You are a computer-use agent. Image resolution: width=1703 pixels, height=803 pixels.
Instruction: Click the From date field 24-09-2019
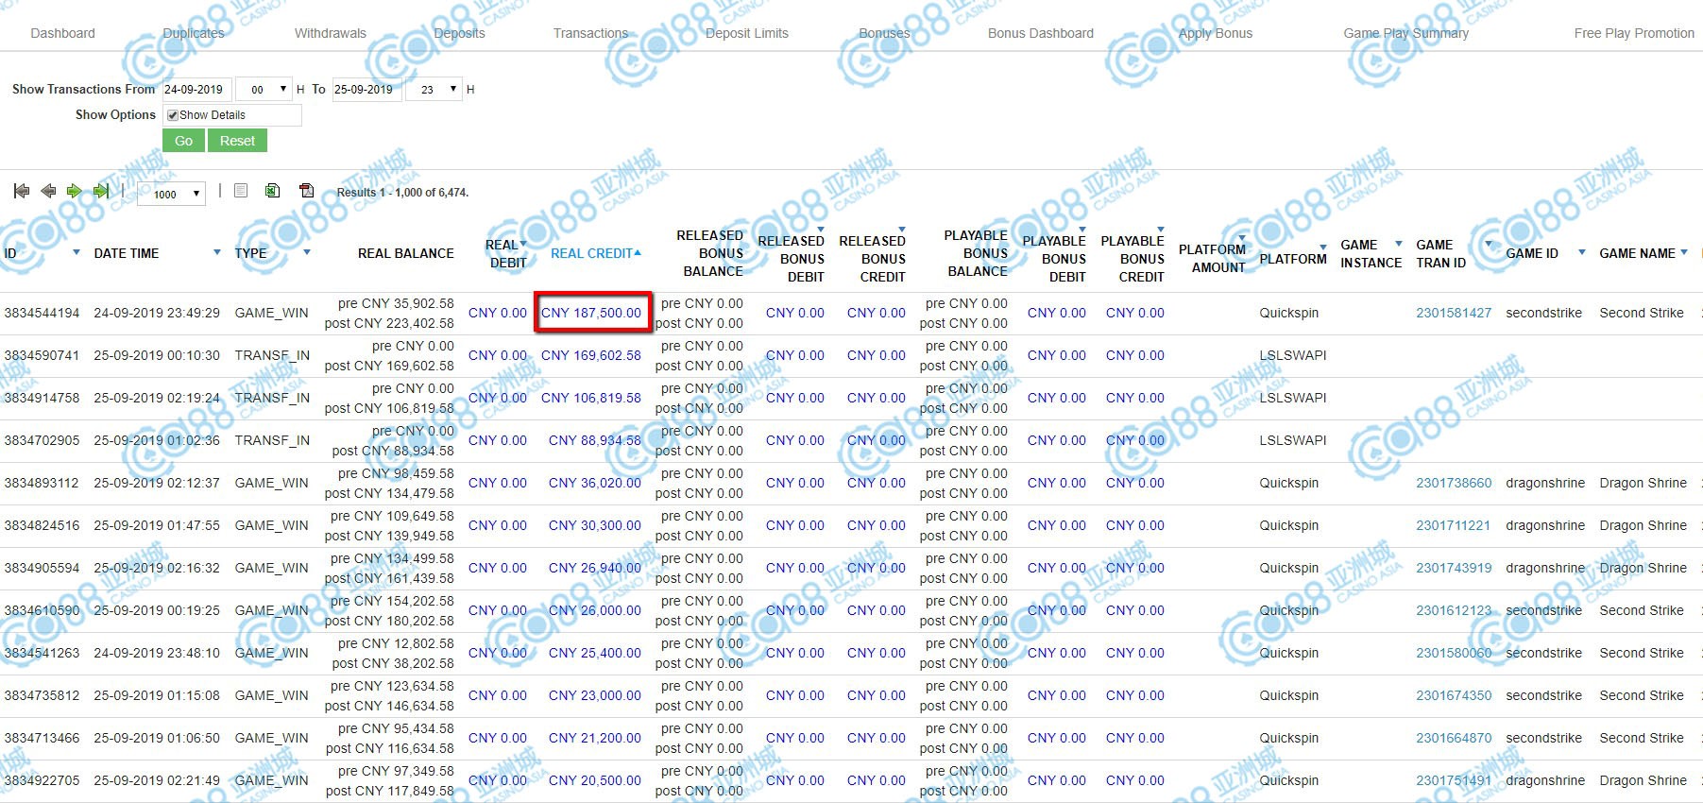[x=196, y=90]
